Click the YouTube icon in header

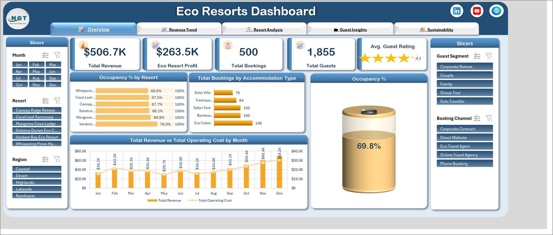[x=477, y=11]
